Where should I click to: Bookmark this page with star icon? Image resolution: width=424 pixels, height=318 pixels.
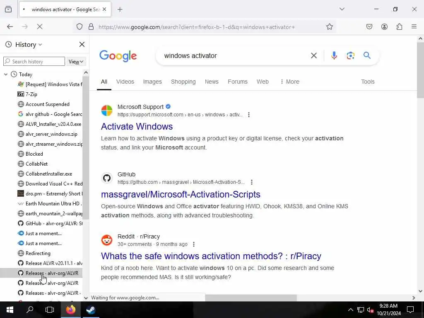click(x=329, y=26)
